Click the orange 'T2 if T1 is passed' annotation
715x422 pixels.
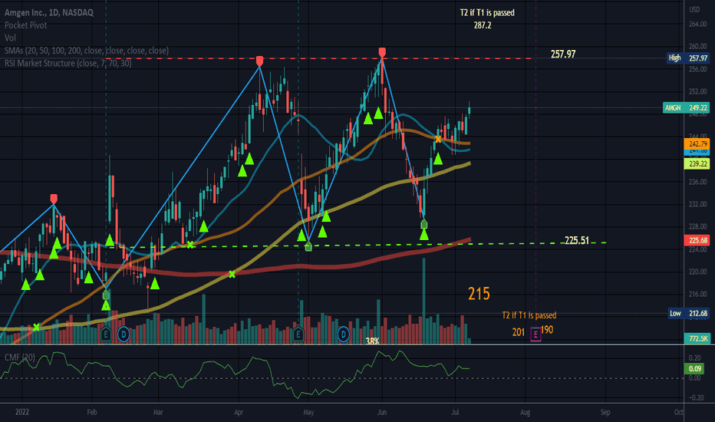tap(529, 315)
